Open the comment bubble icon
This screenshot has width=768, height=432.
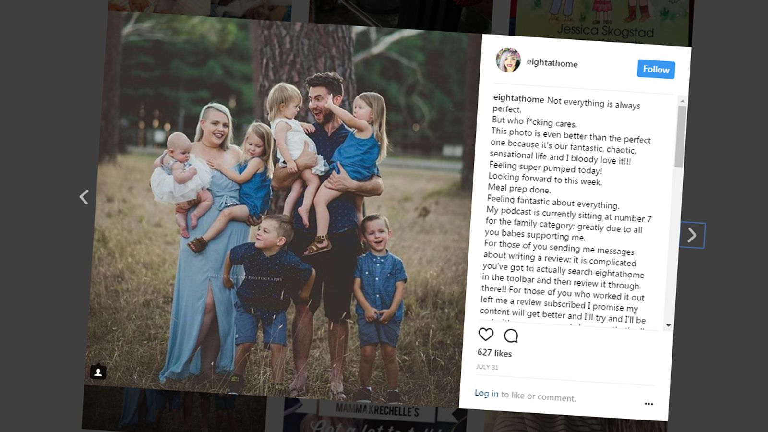point(511,336)
